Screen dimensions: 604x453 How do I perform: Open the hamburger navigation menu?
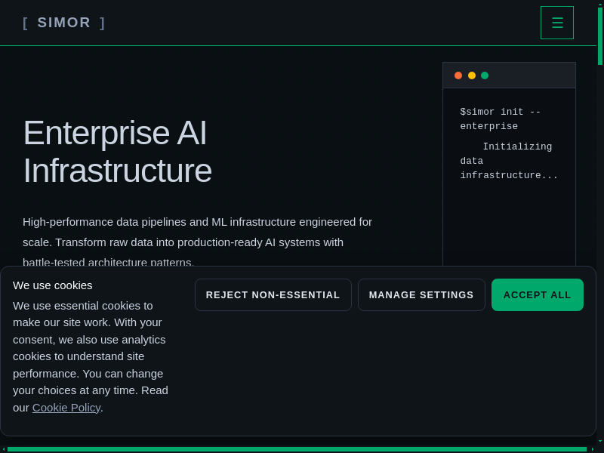point(557,23)
